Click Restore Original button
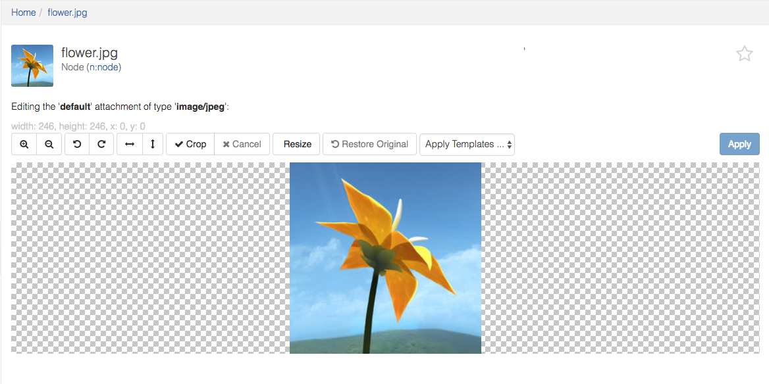 [x=370, y=144]
